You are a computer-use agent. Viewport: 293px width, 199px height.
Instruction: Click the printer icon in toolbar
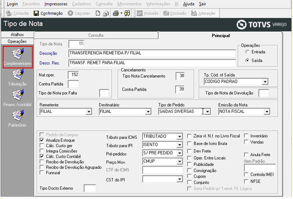(x=116, y=13)
